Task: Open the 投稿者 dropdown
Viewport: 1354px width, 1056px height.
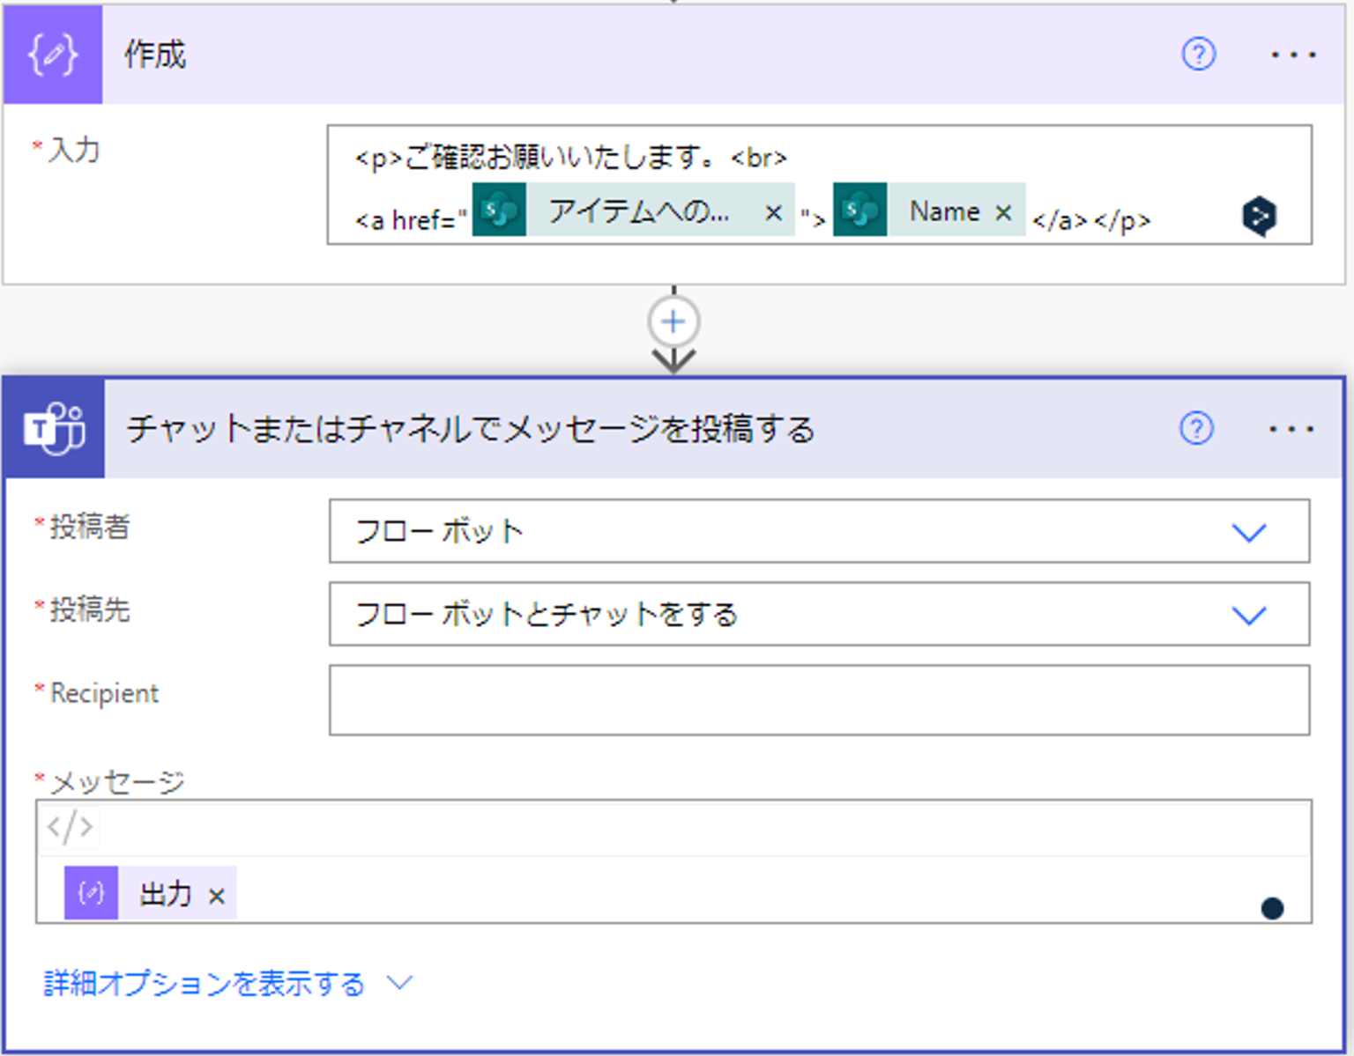Action: click(x=1248, y=532)
